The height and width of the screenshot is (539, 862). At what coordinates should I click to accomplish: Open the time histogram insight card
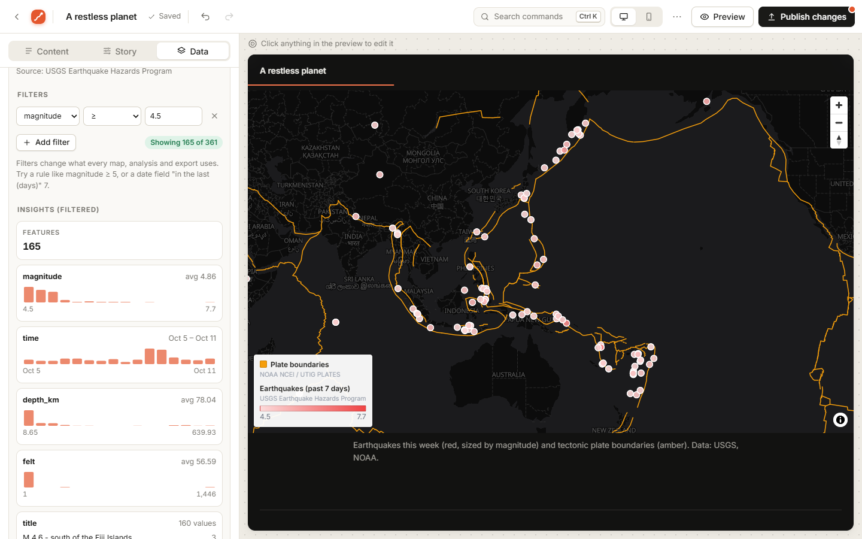click(119, 355)
